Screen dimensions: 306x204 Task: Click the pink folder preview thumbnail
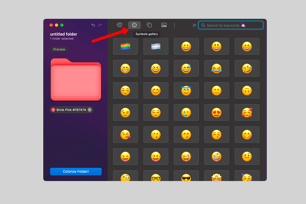click(x=76, y=80)
